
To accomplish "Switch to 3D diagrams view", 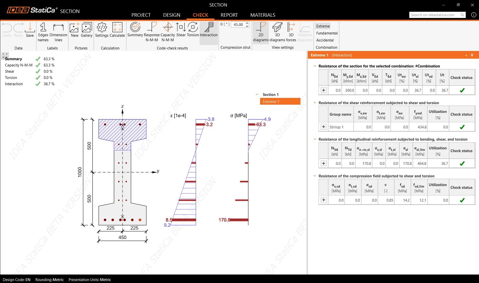I will tap(277, 32).
